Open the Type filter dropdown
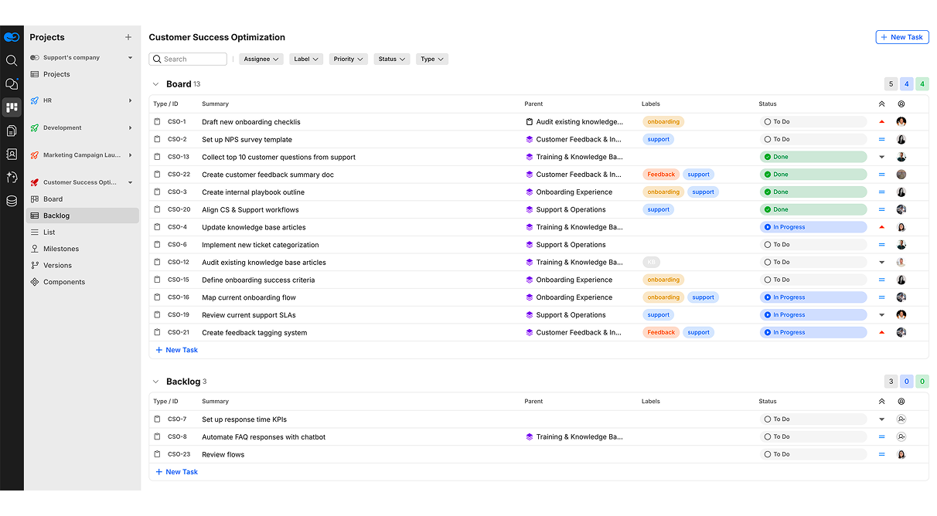937x516 pixels. click(431, 59)
